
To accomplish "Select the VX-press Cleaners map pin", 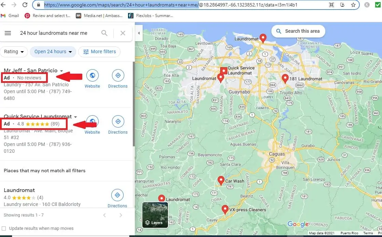I will [225, 209].
